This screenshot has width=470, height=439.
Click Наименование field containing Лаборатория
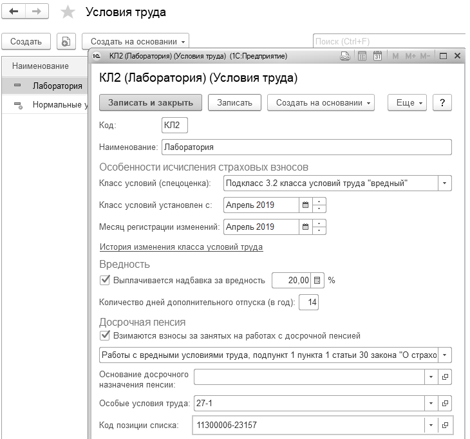click(x=306, y=147)
